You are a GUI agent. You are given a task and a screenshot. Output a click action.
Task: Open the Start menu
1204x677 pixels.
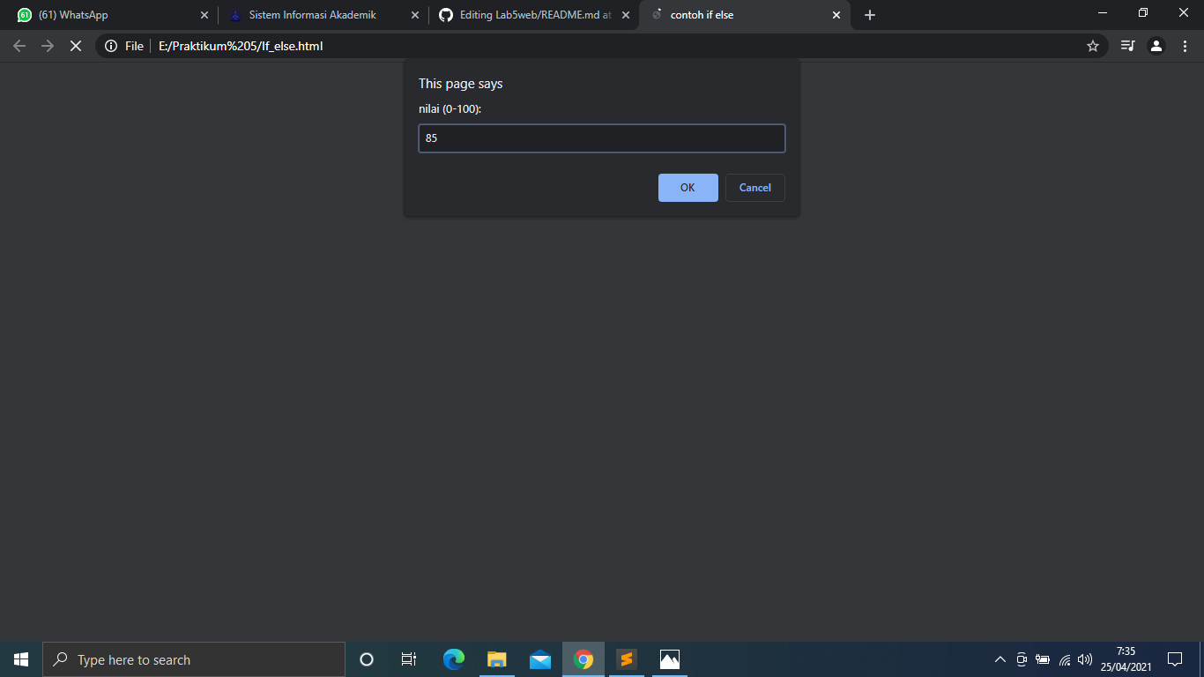[20, 659]
